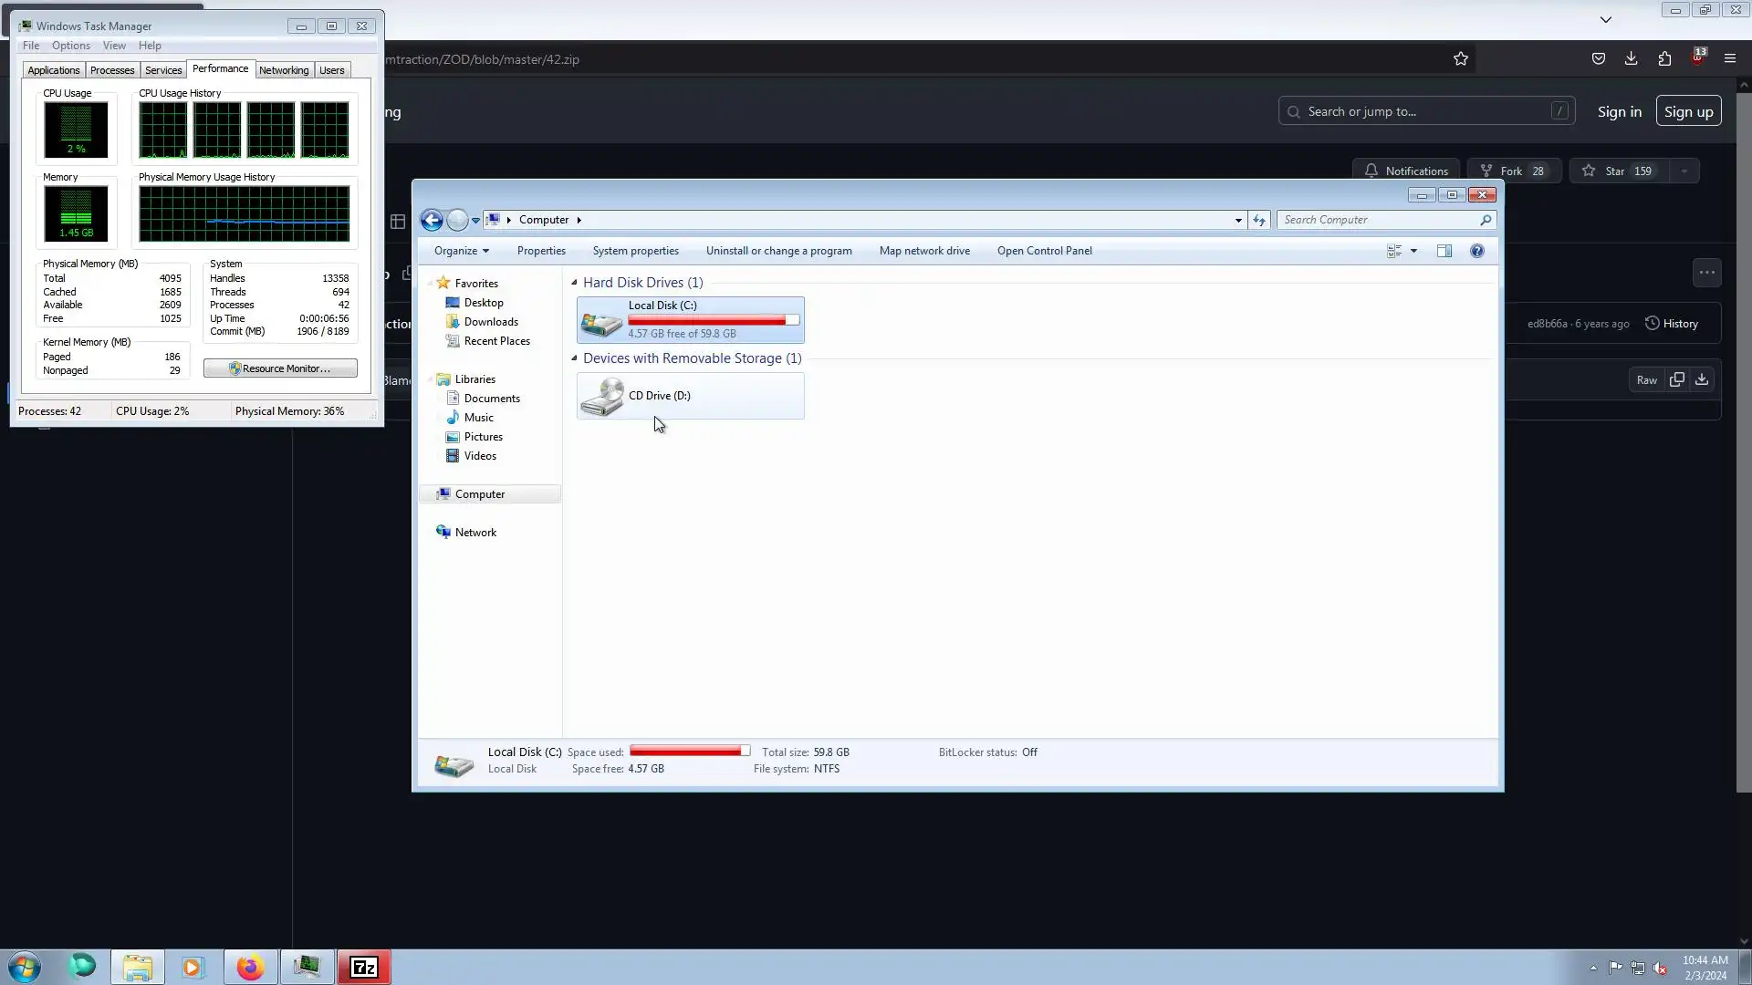The height and width of the screenshot is (985, 1752).
Task: Click the Resource Monitor button
Action: 280,368
